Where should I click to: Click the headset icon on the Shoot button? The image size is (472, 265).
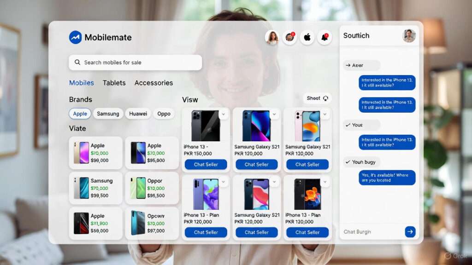tap(326, 98)
